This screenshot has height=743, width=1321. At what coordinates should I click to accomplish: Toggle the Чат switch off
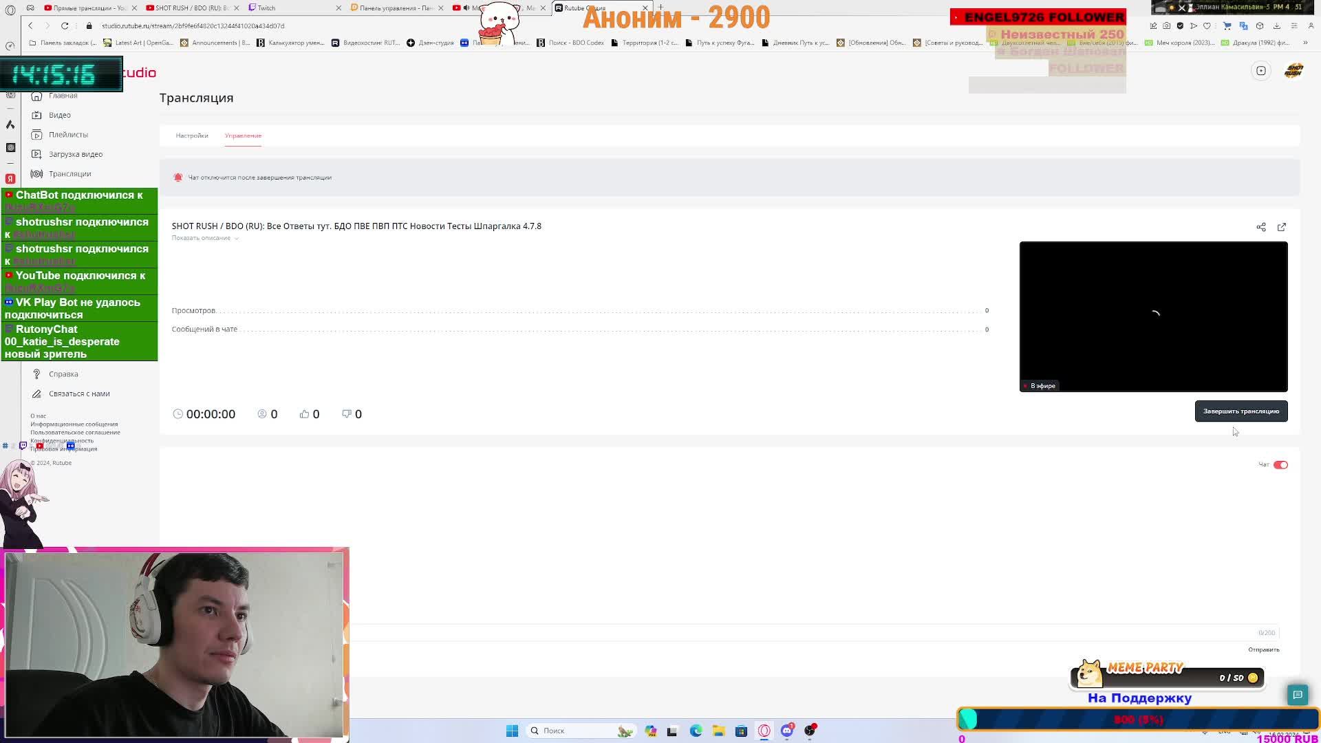[x=1280, y=465]
